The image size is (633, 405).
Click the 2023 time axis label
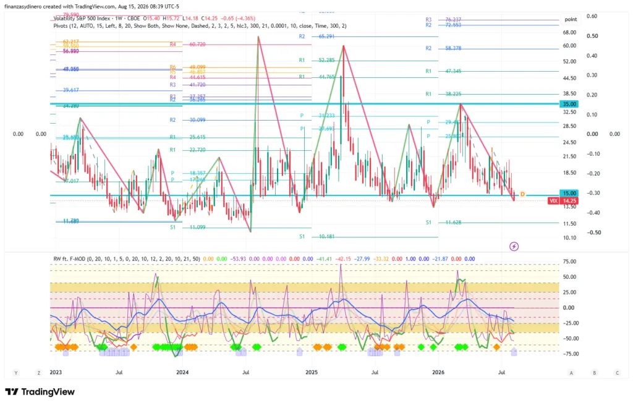tap(56, 372)
